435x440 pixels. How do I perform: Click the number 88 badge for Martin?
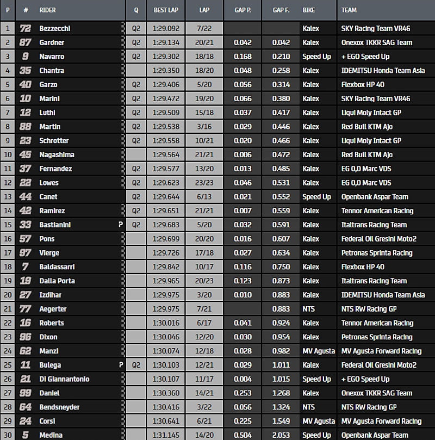[25, 127]
